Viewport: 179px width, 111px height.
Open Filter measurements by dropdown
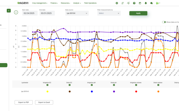109,13
